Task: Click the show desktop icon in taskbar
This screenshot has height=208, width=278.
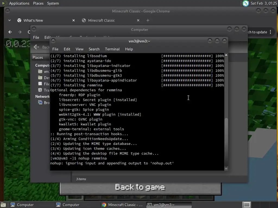Action: [x=3, y=205]
